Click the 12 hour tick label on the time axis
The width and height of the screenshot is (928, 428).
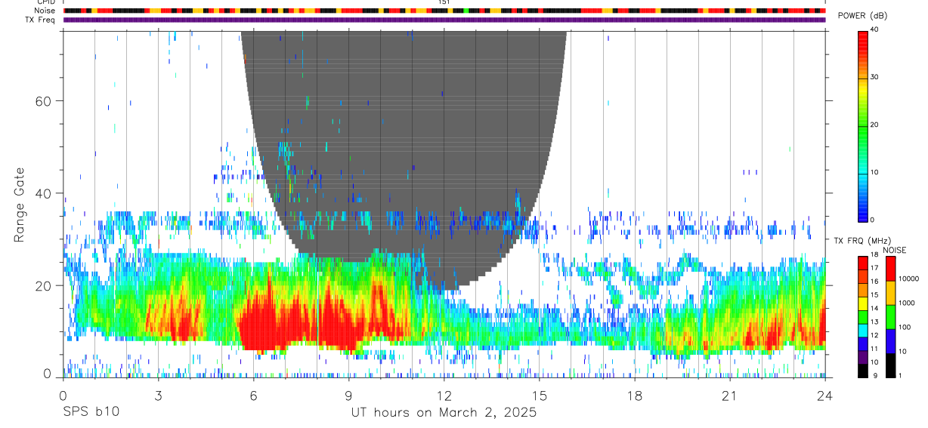pos(444,396)
